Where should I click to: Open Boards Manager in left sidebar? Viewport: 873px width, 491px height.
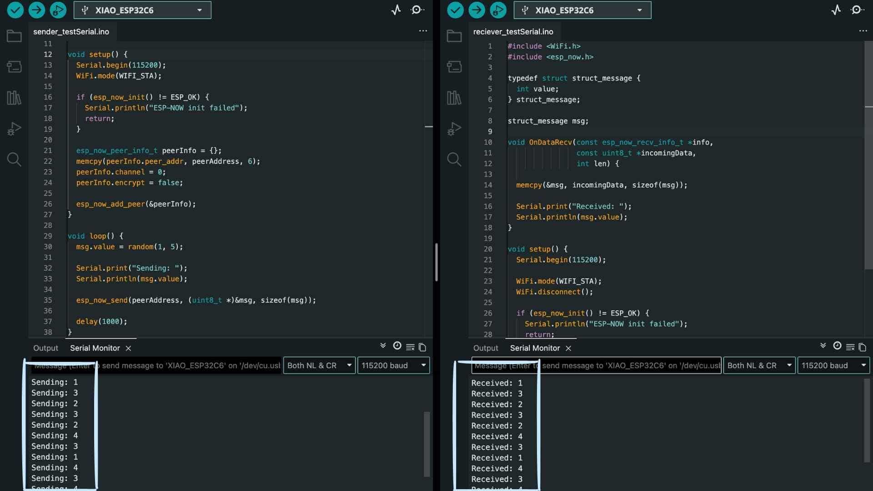pos(14,67)
